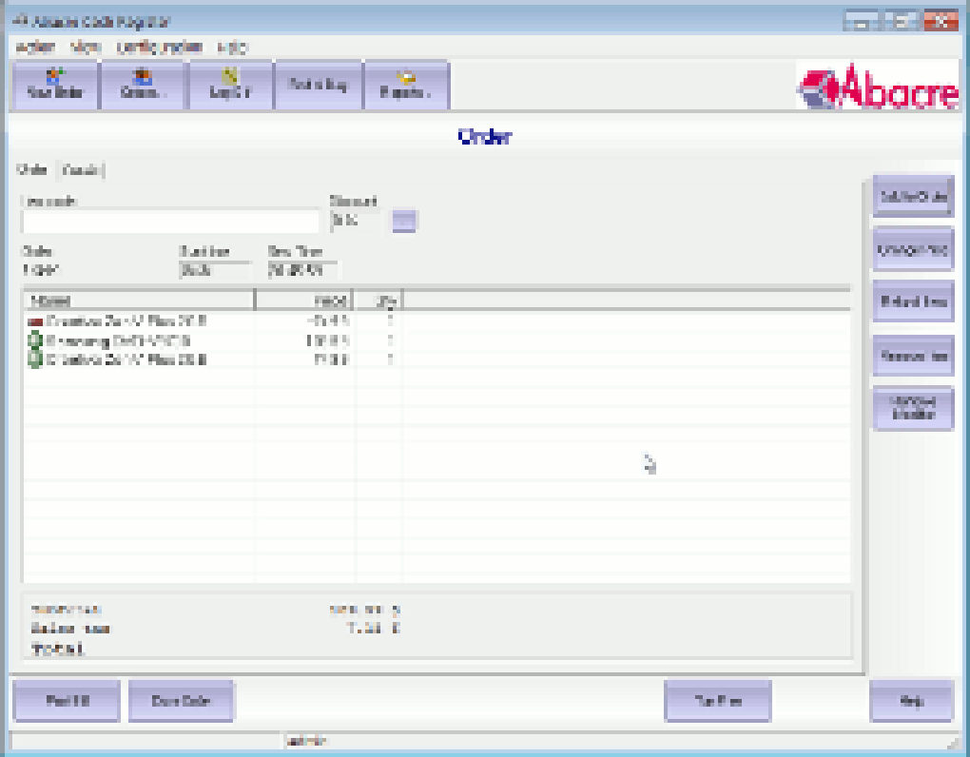Click the small button beside Discount field

click(404, 221)
